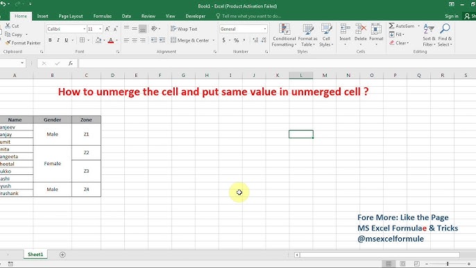The image size is (476, 268).
Task: Switch to Normal view in status bar
Action: tap(389, 264)
